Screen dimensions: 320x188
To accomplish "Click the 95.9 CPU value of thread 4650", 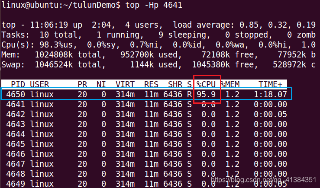I will (x=206, y=94).
